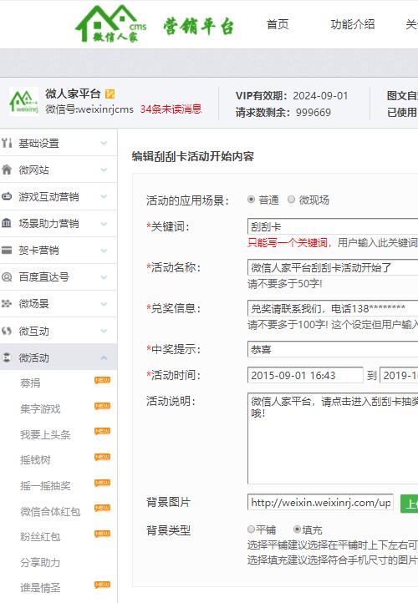The height and width of the screenshot is (603, 418).
Task: Expand the 百度直达号 chevron
Action: (x=104, y=277)
